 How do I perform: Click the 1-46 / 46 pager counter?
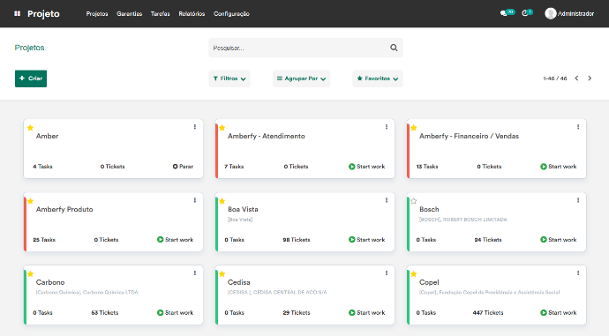[555, 78]
